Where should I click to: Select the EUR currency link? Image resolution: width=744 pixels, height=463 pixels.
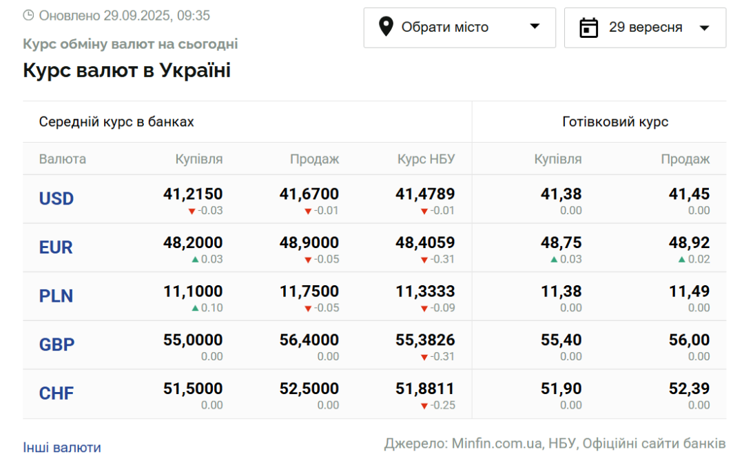pyautogui.click(x=56, y=247)
